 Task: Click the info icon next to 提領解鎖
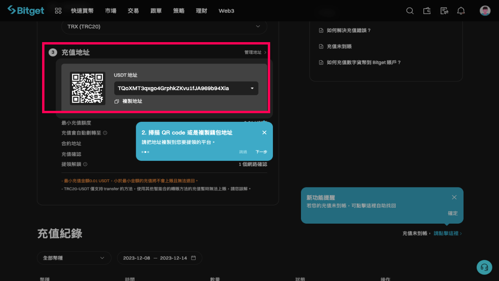point(85,164)
